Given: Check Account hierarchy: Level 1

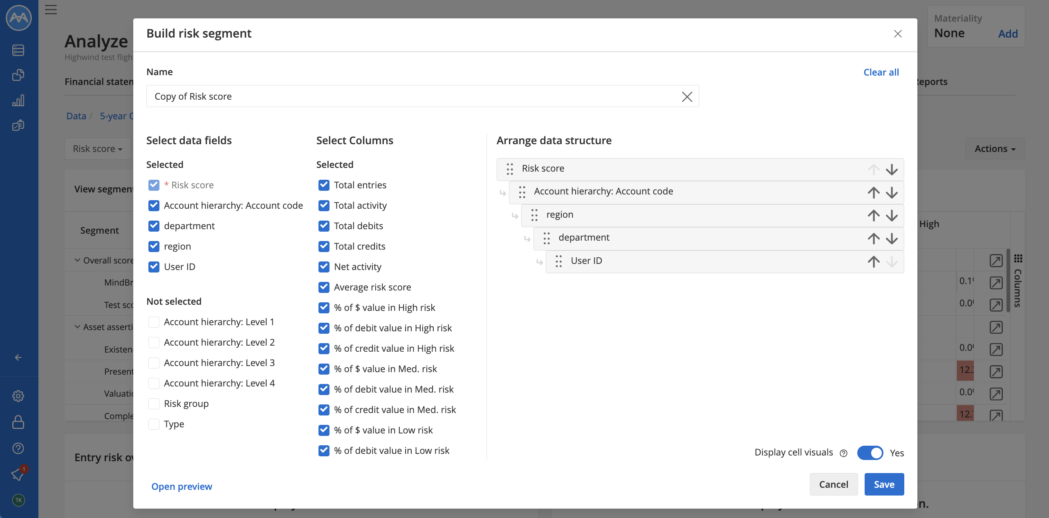Looking at the screenshot, I should (154, 322).
